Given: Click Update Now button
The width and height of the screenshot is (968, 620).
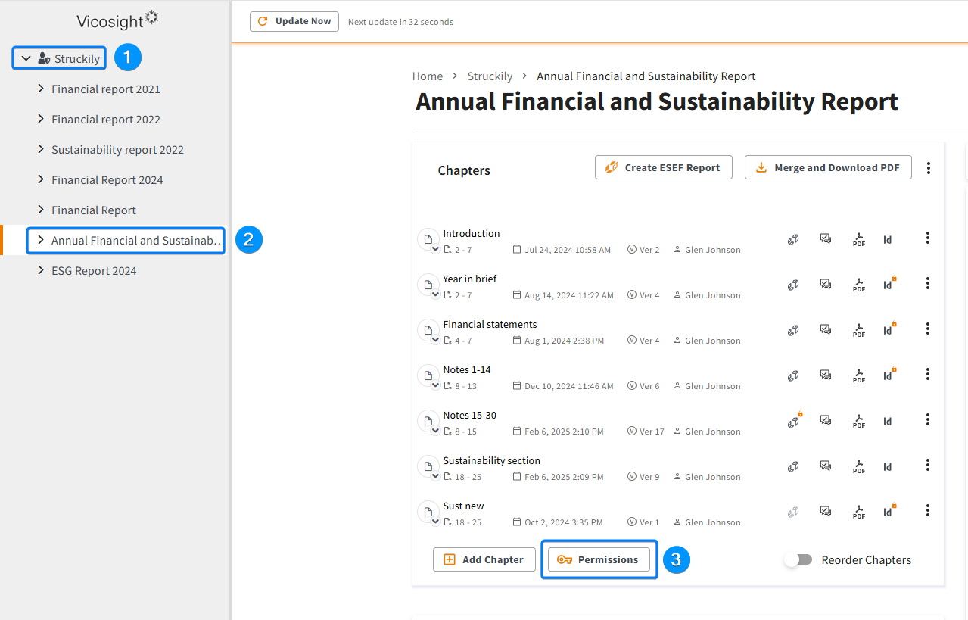Looking at the screenshot, I should pos(294,21).
